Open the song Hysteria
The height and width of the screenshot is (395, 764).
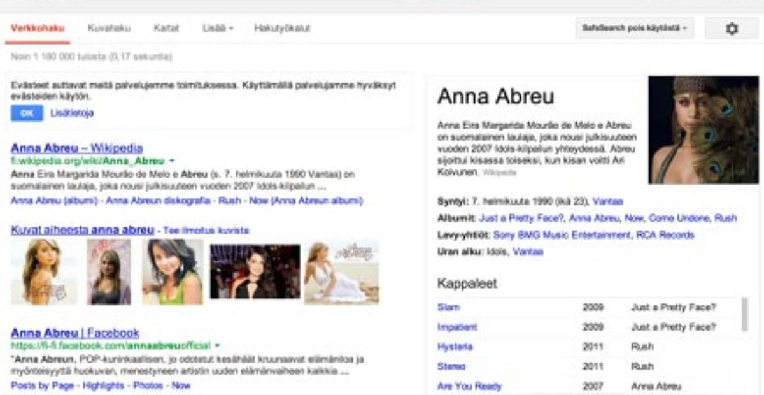click(455, 347)
